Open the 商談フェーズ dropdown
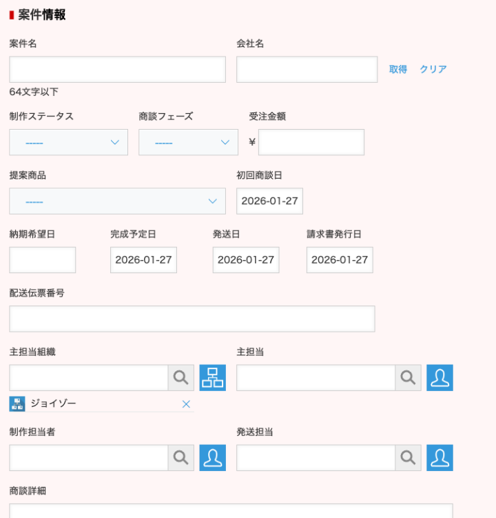This screenshot has height=518, width=496. (x=188, y=142)
